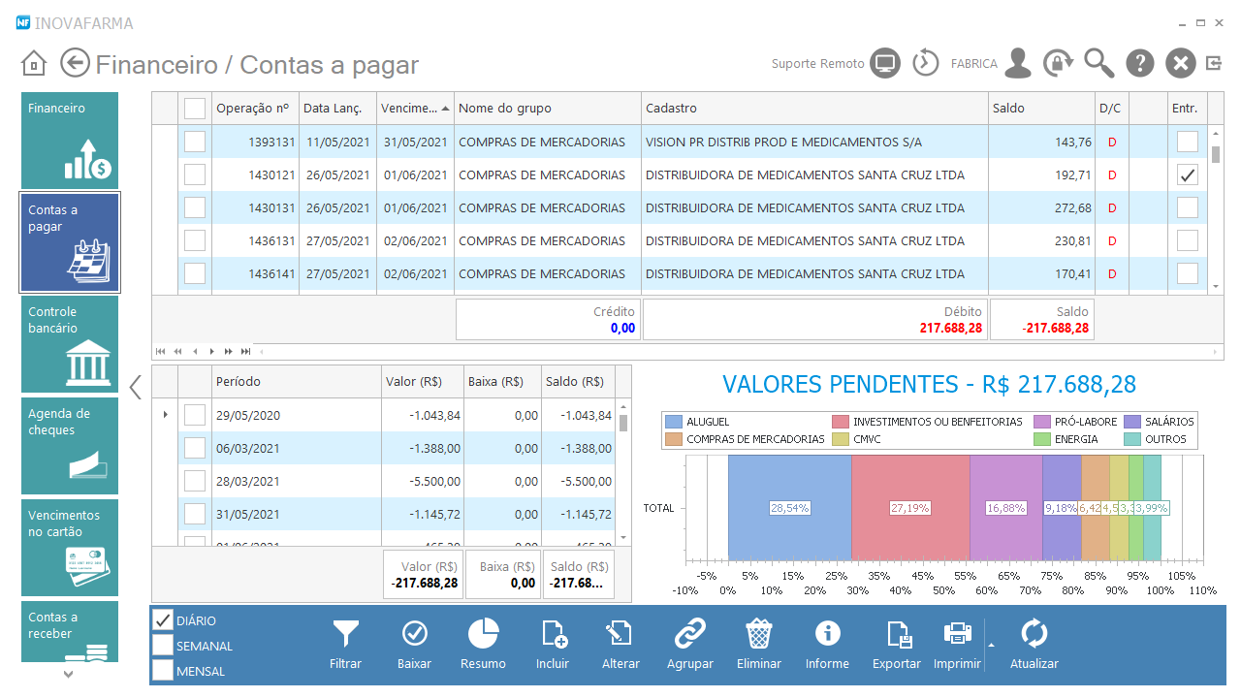Collapse the sidebar with the left chevron
1241x698 pixels.
(x=135, y=387)
